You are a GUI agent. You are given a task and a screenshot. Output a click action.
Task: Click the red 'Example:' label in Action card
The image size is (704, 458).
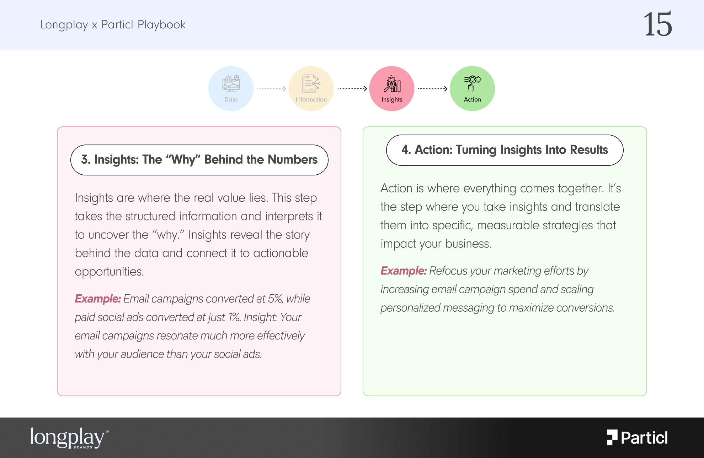pyautogui.click(x=404, y=271)
